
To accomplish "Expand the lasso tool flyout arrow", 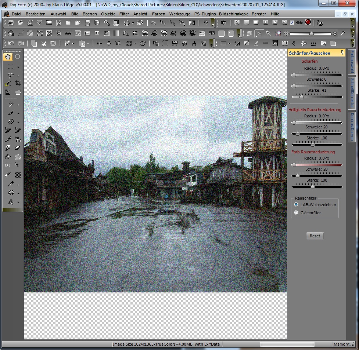I will [x=18, y=76].
